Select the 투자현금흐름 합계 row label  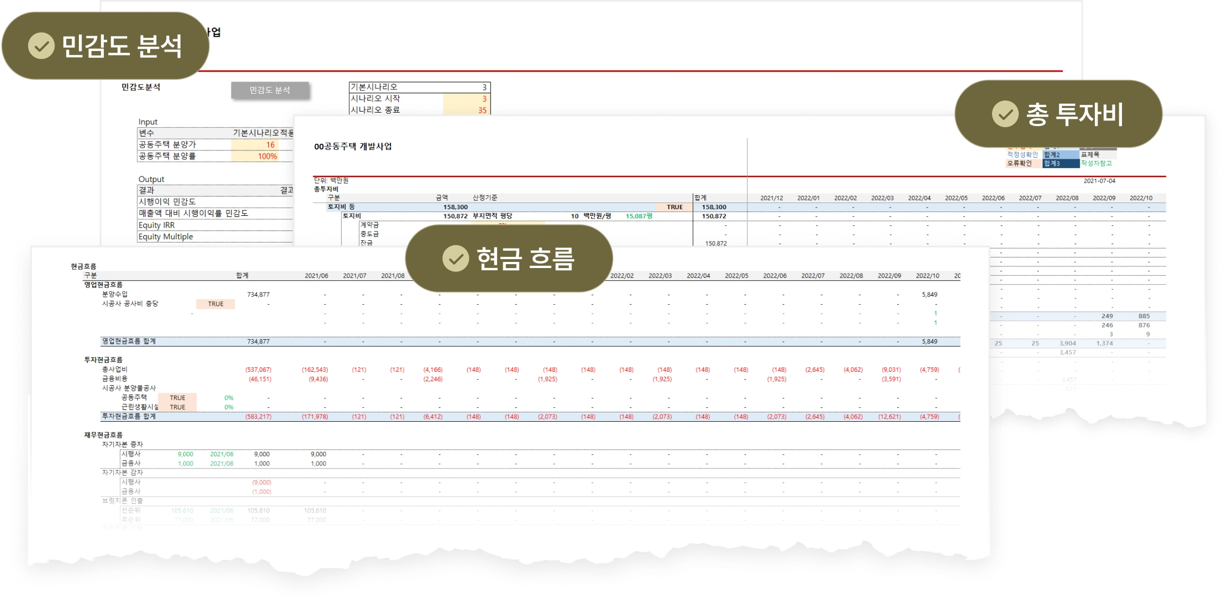(129, 416)
